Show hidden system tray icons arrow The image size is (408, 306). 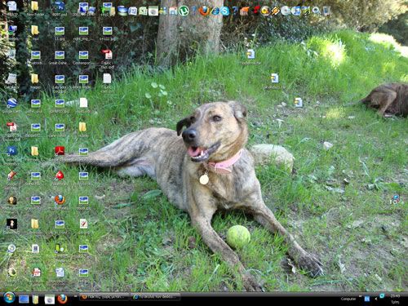376,299
